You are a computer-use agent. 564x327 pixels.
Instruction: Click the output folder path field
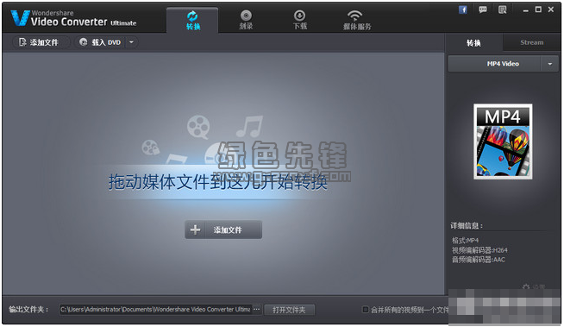(155, 310)
